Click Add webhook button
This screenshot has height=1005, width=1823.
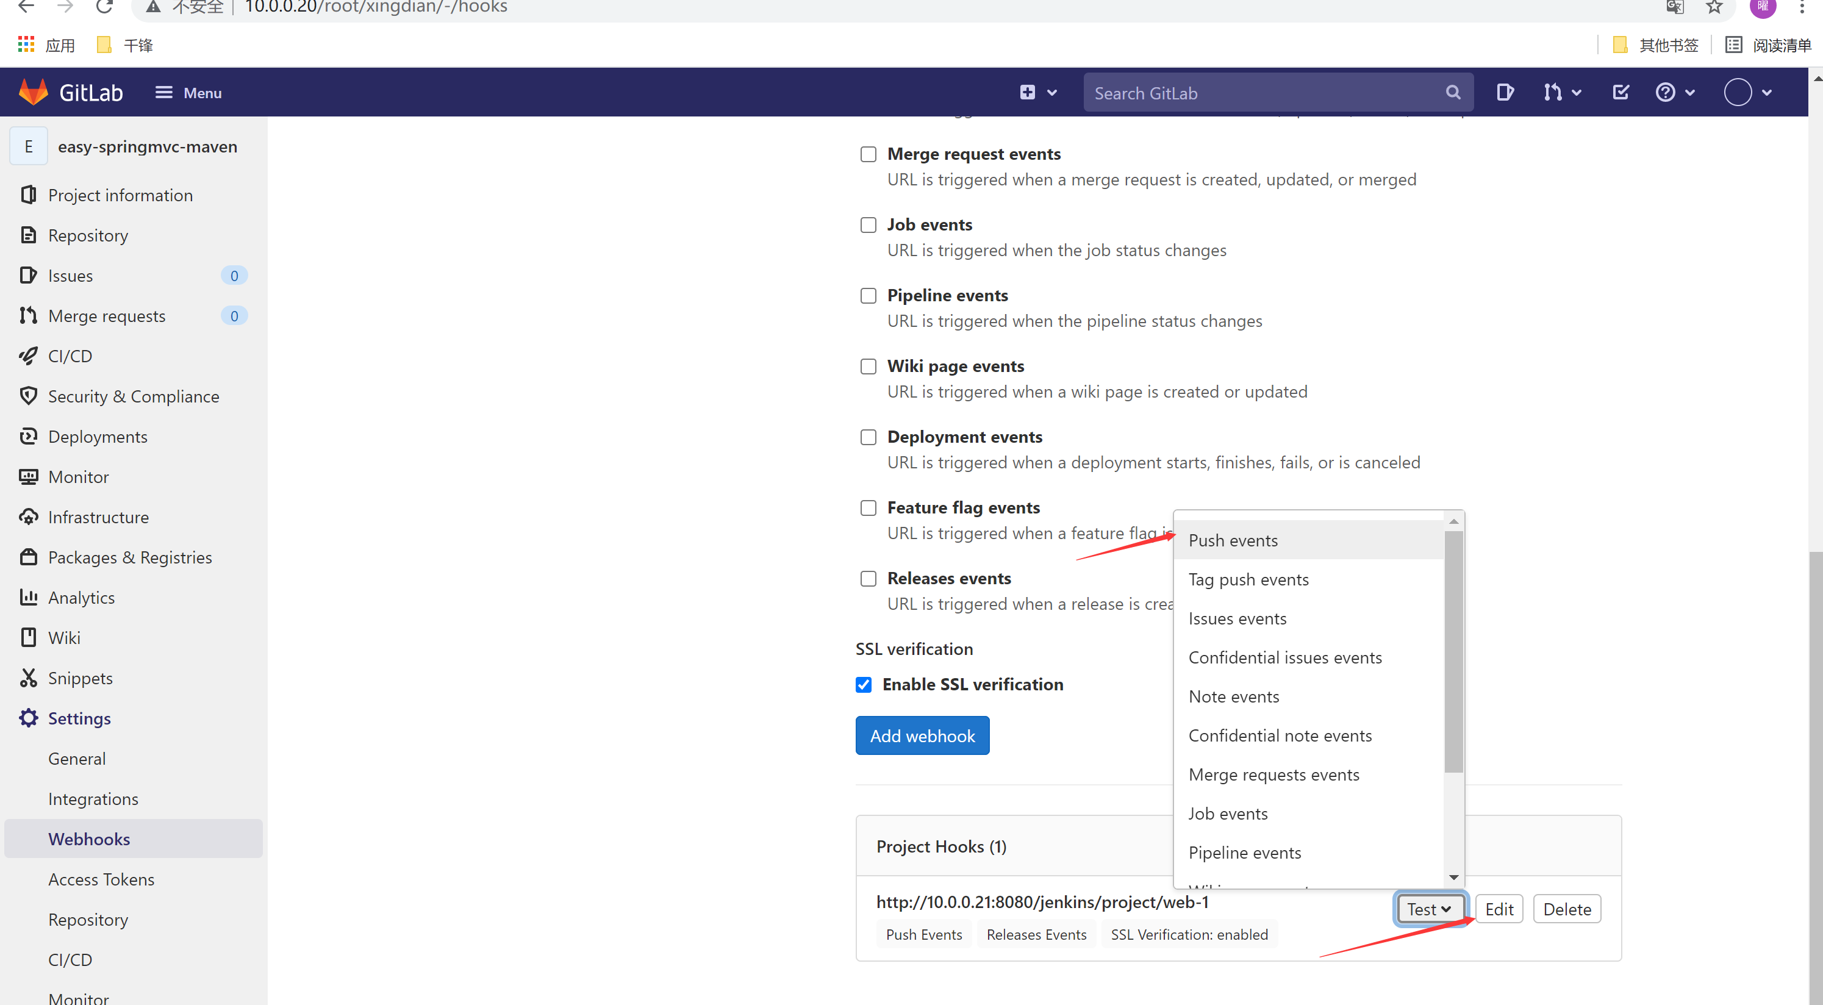coord(922,735)
